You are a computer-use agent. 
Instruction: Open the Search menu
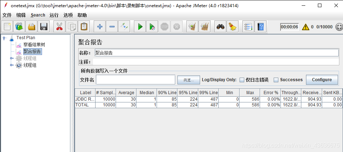click(38, 15)
